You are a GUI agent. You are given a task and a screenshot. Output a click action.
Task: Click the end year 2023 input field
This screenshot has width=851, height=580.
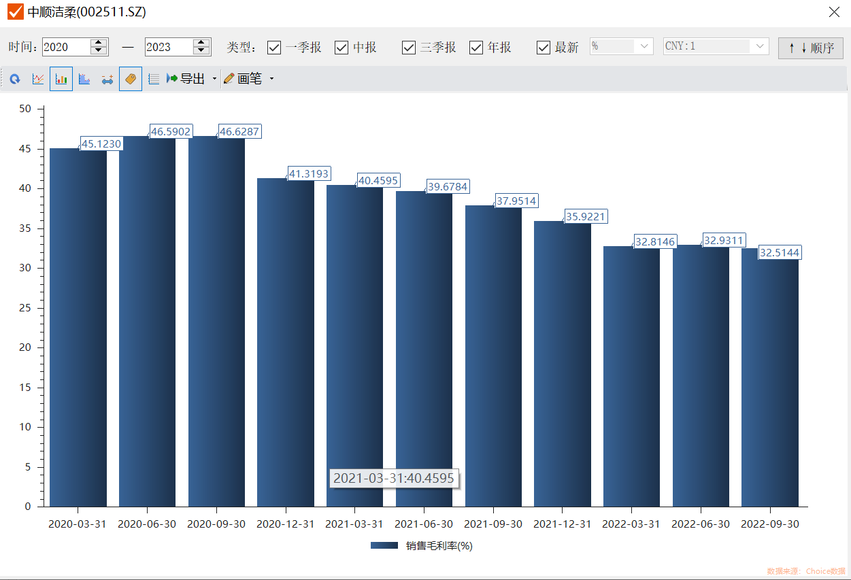tap(168, 47)
